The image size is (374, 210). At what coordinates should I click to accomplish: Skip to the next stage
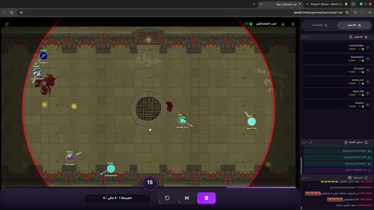pos(187,198)
